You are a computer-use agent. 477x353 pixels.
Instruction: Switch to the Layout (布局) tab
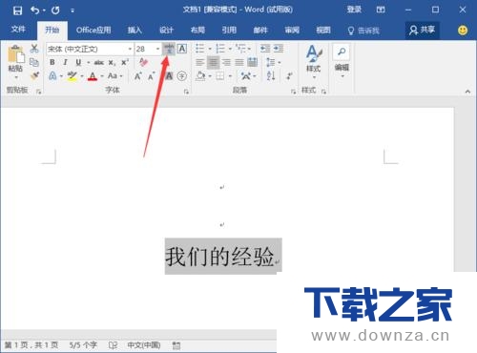tap(197, 31)
